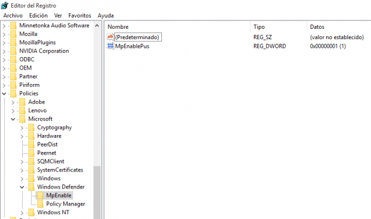Select the Windows NT key label
The height and width of the screenshot is (219, 371).
[53, 212]
